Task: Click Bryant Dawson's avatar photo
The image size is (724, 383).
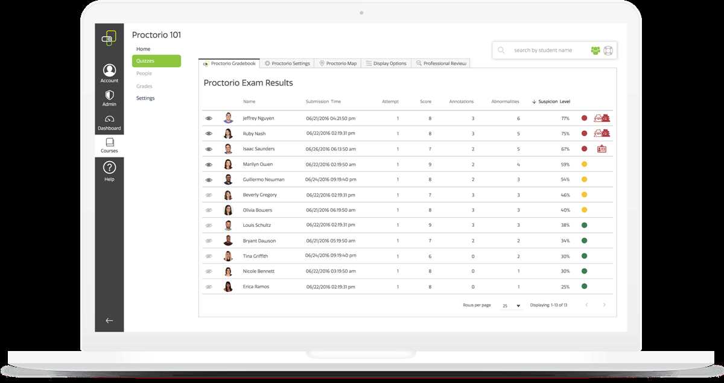Action: coord(228,240)
